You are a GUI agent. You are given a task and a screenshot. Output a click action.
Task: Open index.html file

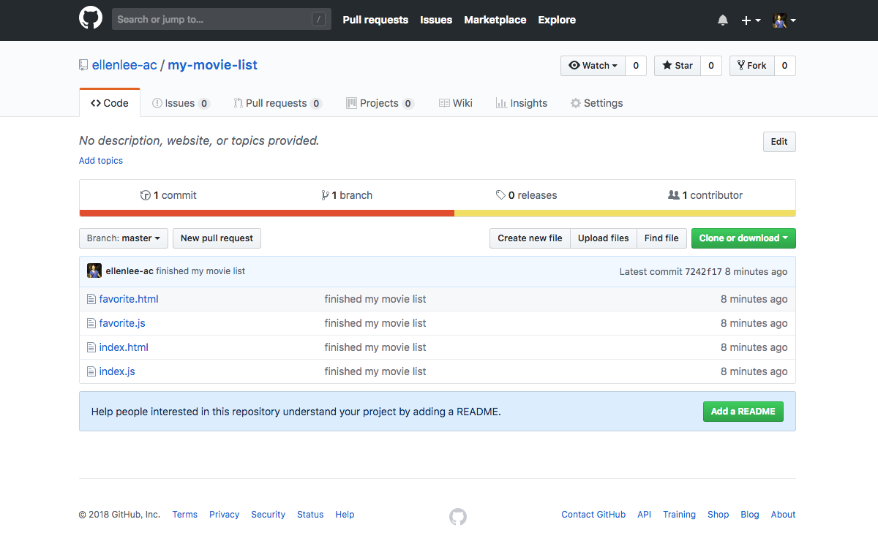[124, 347]
